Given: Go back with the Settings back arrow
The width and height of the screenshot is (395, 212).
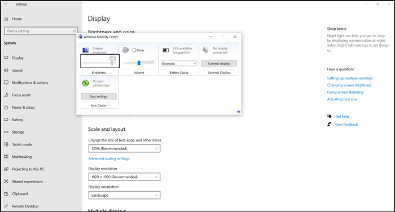Looking at the screenshot, I should click(6, 5).
